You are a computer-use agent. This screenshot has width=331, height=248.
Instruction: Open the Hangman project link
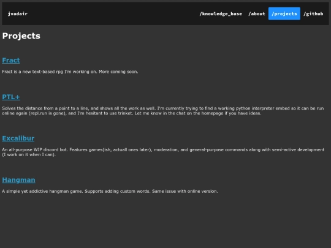click(x=18, y=180)
